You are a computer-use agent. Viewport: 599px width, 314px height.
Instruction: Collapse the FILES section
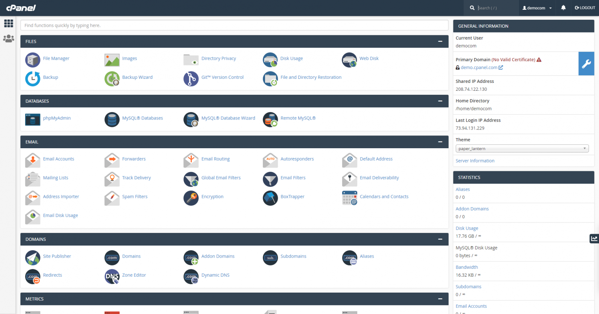(x=440, y=41)
